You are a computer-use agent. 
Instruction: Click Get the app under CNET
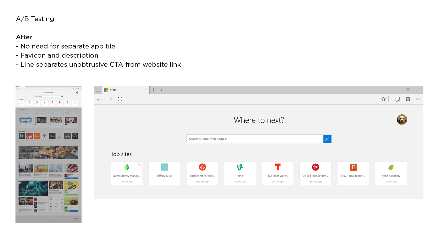(315, 182)
